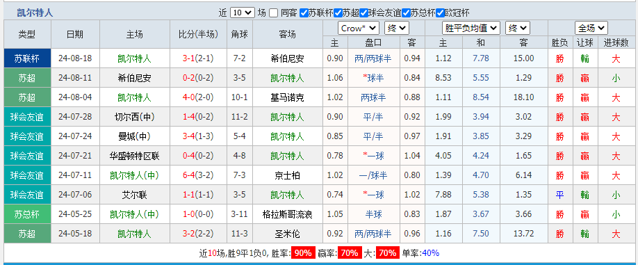Image resolution: width=638 pixels, height=265 pixels.
Task: Click handicap 半球 on 24-05-25 row
Action: click(x=373, y=214)
